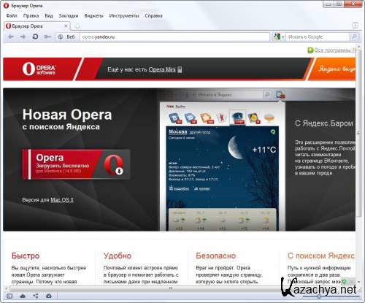Open the Виджеты menu
Image resolution: width=365 pixels, height=303 pixels.
coord(93,16)
